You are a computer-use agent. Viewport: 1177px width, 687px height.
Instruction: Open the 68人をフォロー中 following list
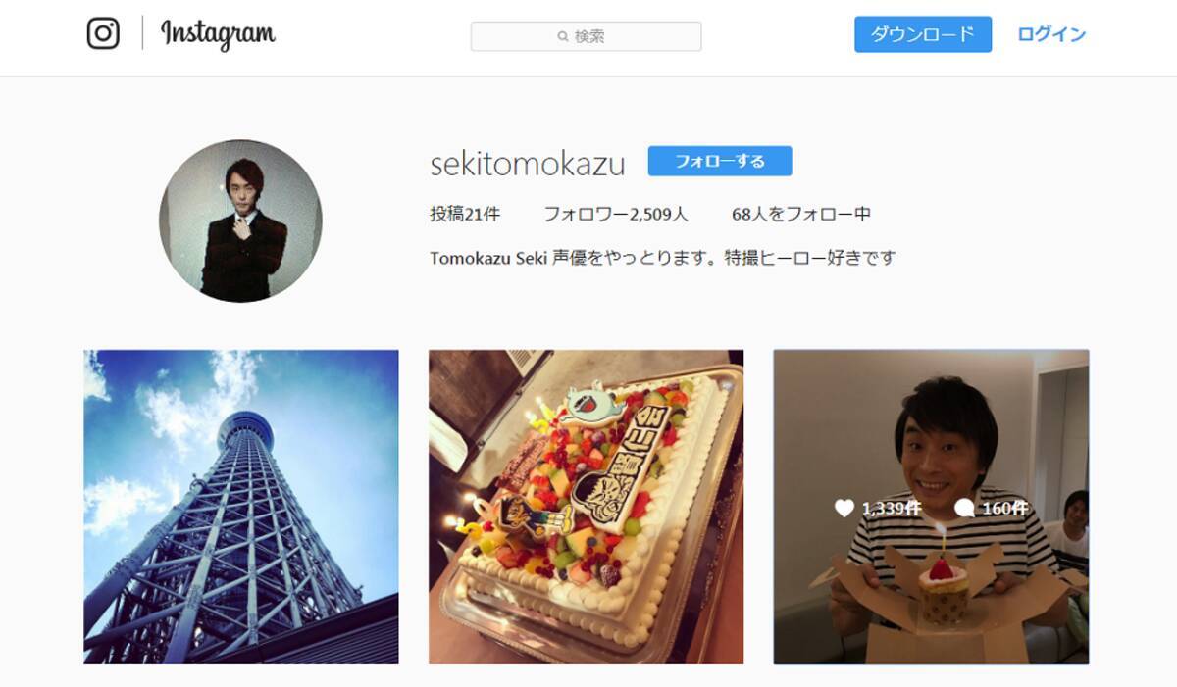coord(801,214)
